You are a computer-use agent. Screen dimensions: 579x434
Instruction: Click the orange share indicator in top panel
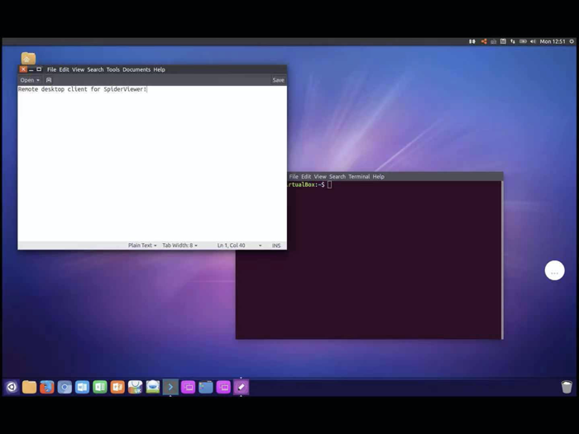483,41
